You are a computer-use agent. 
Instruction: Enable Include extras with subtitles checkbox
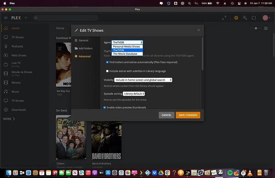(107, 71)
